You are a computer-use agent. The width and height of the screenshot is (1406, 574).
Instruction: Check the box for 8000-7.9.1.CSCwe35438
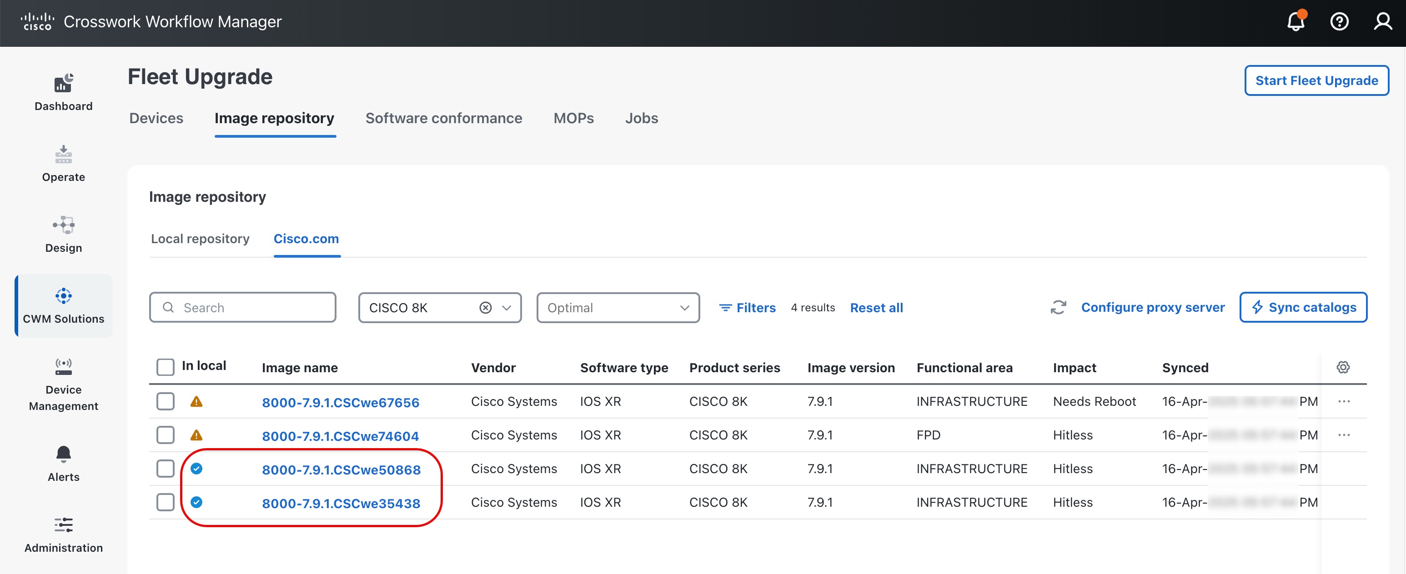tap(166, 502)
